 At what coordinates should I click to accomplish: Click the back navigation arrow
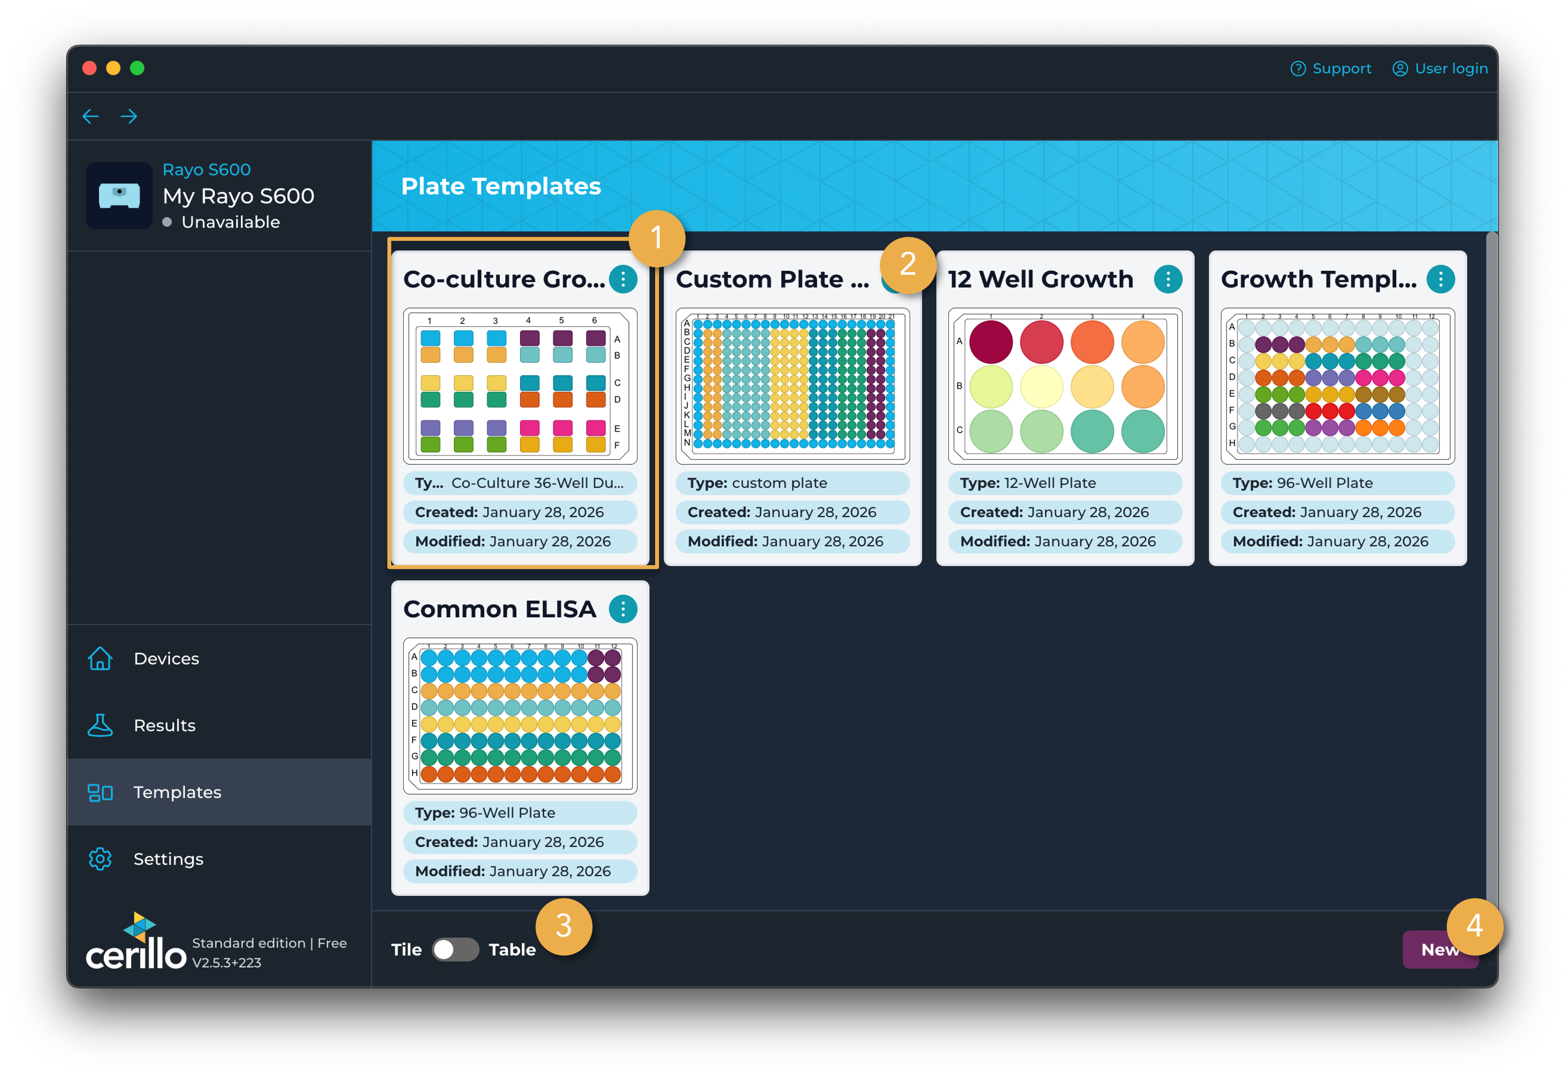(x=90, y=117)
